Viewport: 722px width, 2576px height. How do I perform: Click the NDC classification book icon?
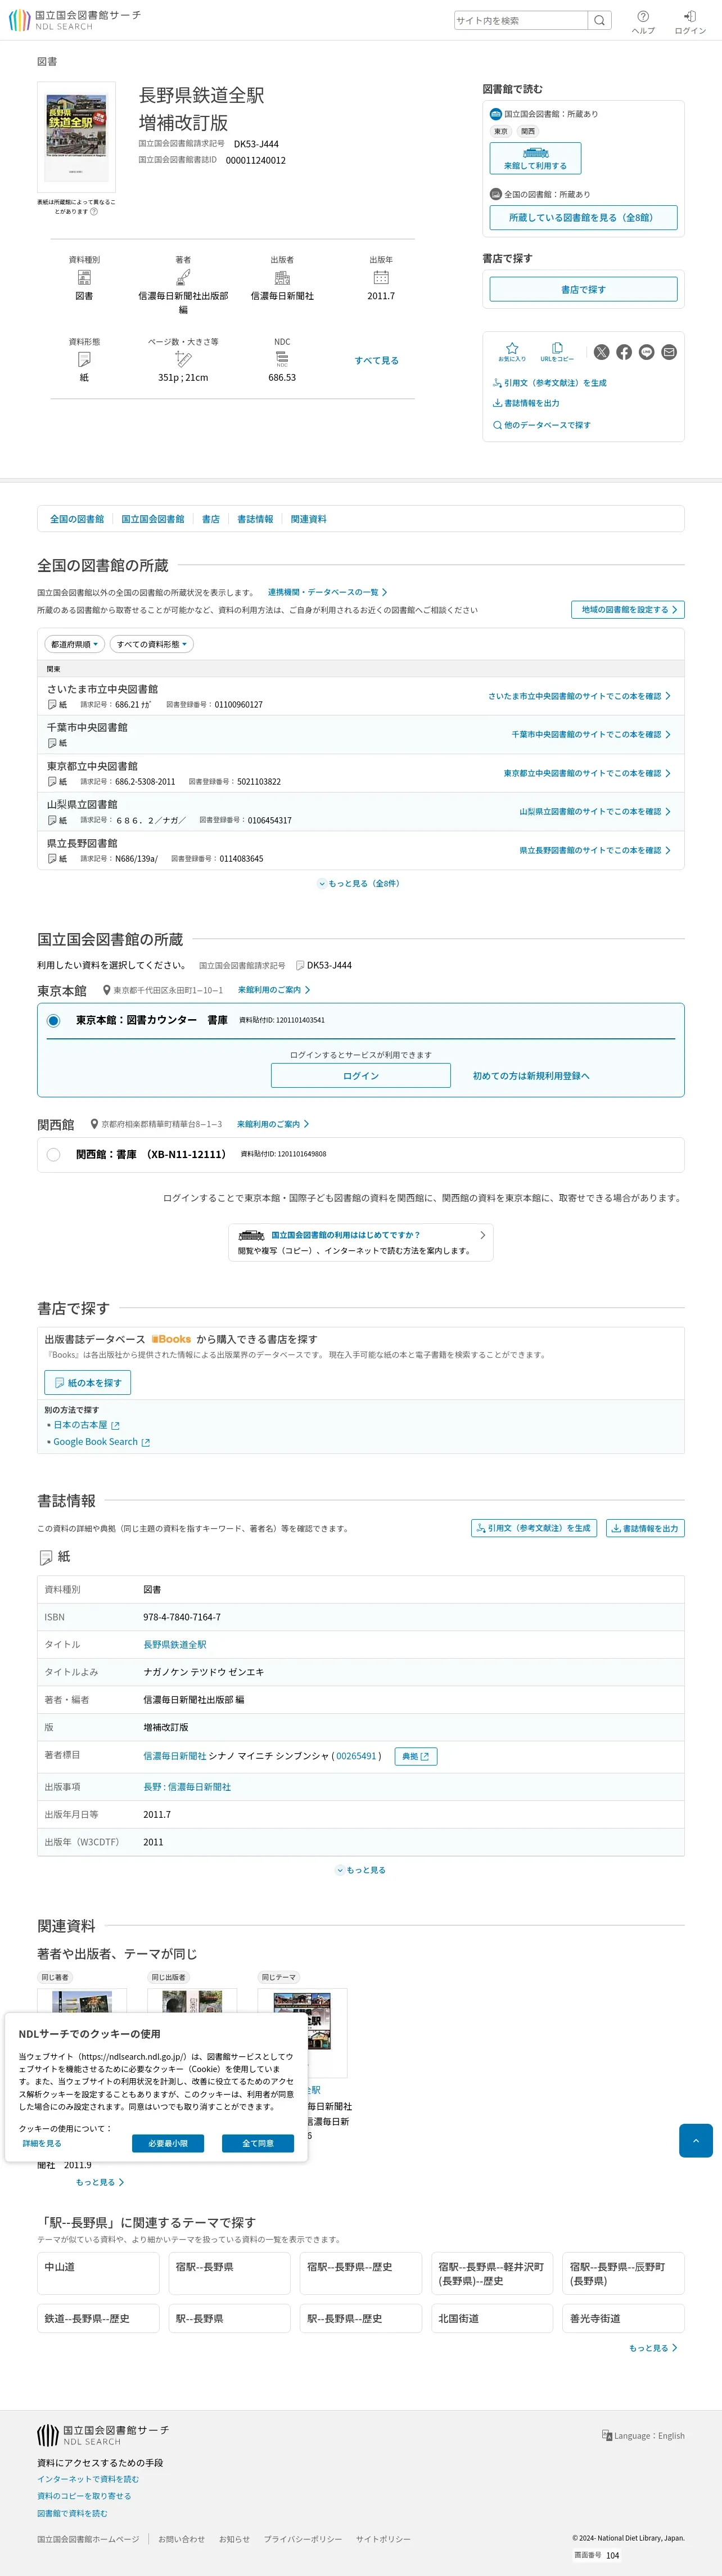(x=282, y=359)
